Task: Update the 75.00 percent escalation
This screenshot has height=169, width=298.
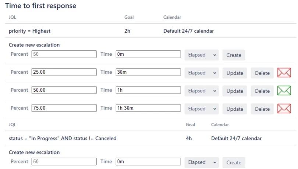Action: 235,109
